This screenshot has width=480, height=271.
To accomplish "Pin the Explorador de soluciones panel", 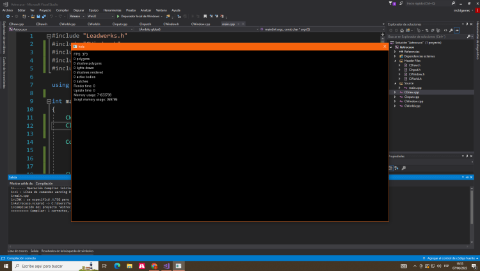I will [467, 24].
